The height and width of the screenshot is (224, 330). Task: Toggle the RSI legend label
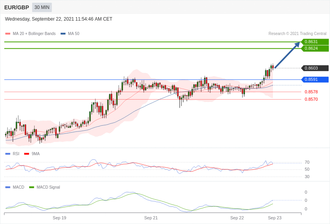click(x=16, y=154)
